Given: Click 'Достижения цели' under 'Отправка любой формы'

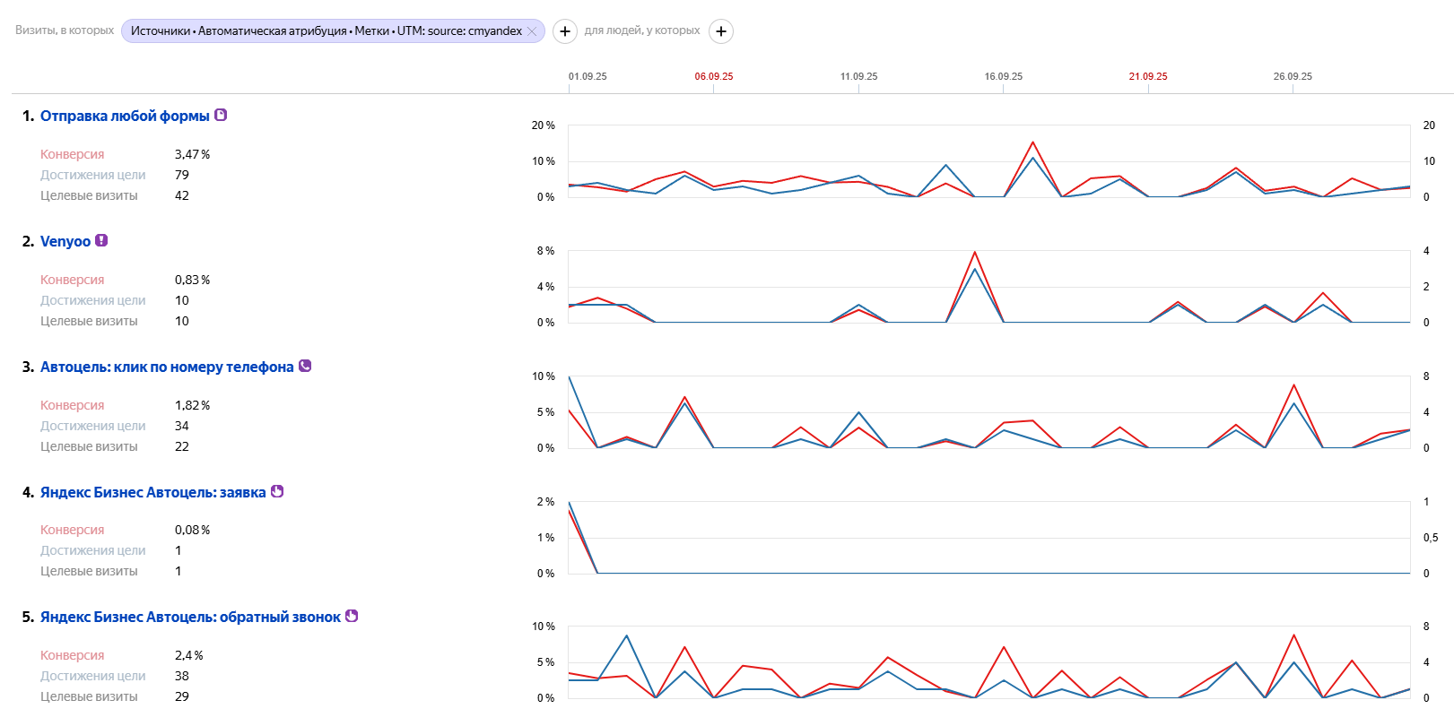Looking at the screenshot, I should [x=92, y=175].
